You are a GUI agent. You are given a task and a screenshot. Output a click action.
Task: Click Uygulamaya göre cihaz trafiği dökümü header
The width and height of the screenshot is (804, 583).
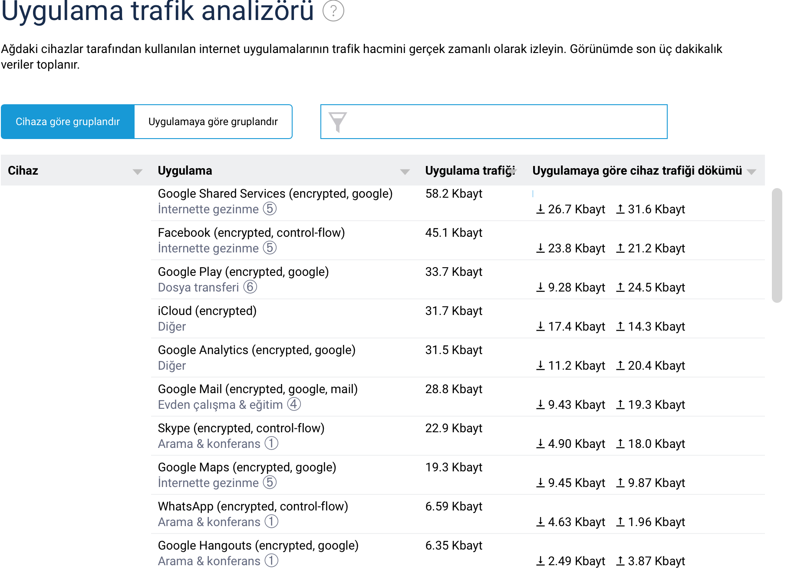[x=637, y=170]
